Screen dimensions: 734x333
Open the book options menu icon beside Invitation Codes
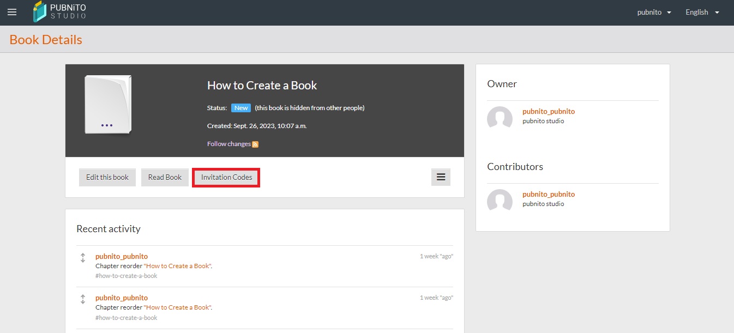coord(441,177)
